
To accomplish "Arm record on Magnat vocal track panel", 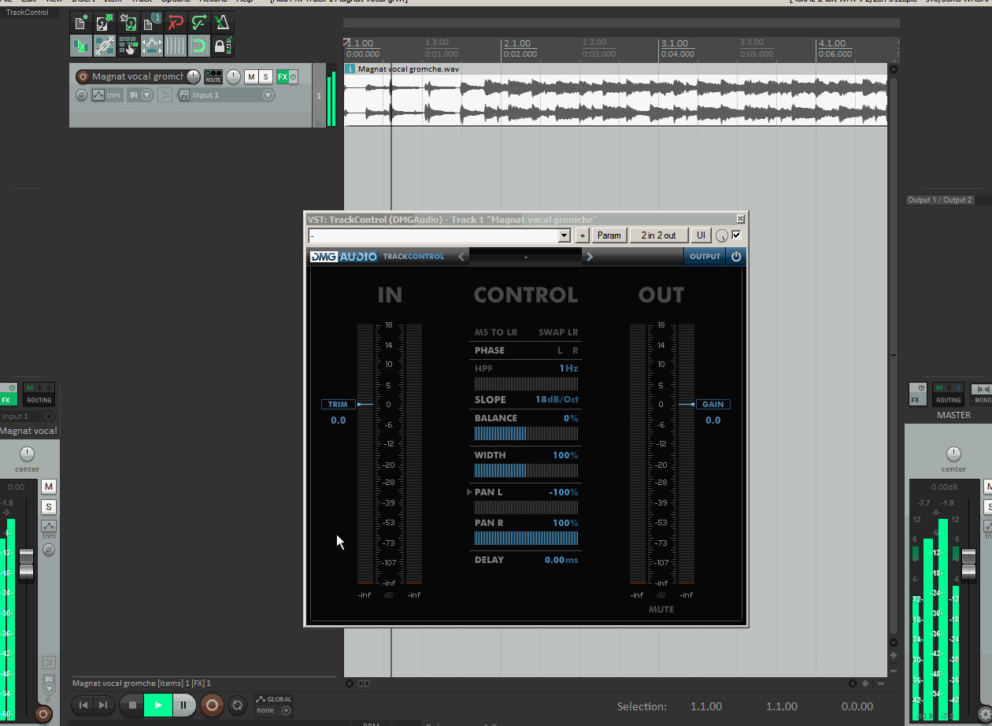I will [83, 76].
